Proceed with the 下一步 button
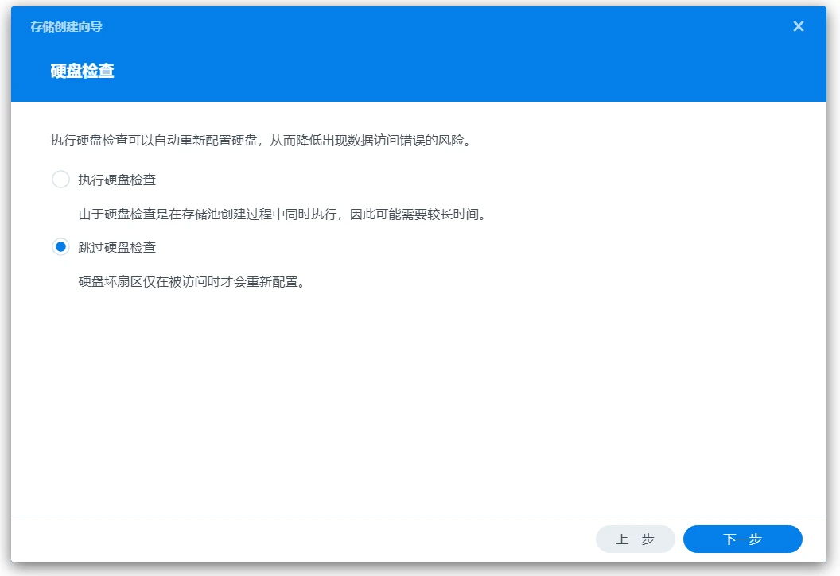840x576 pixels. click(x=742, y=539)
